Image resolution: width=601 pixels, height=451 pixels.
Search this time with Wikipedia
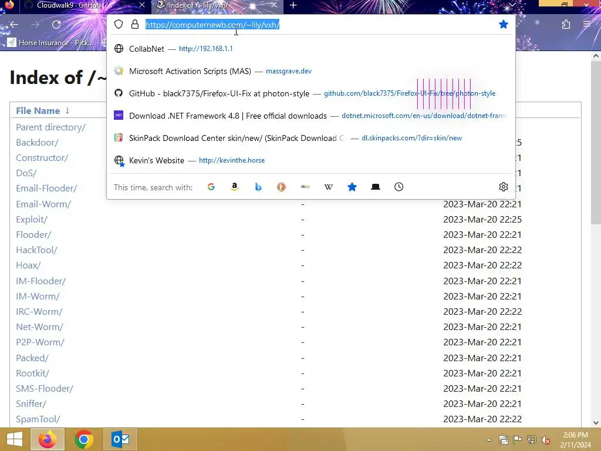click(329, 187)
